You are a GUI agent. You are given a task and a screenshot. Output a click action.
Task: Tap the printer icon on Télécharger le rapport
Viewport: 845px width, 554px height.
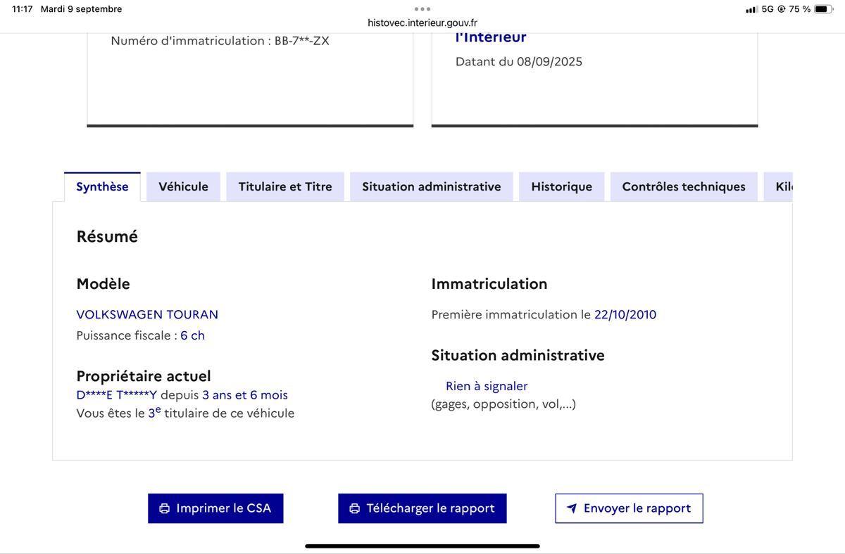point(355,508)
